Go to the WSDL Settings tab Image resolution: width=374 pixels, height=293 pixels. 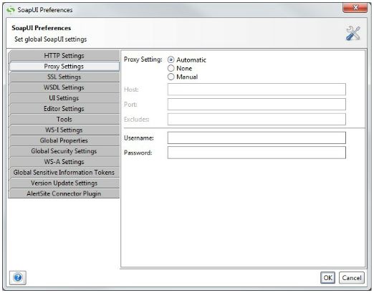pos(64,87)
